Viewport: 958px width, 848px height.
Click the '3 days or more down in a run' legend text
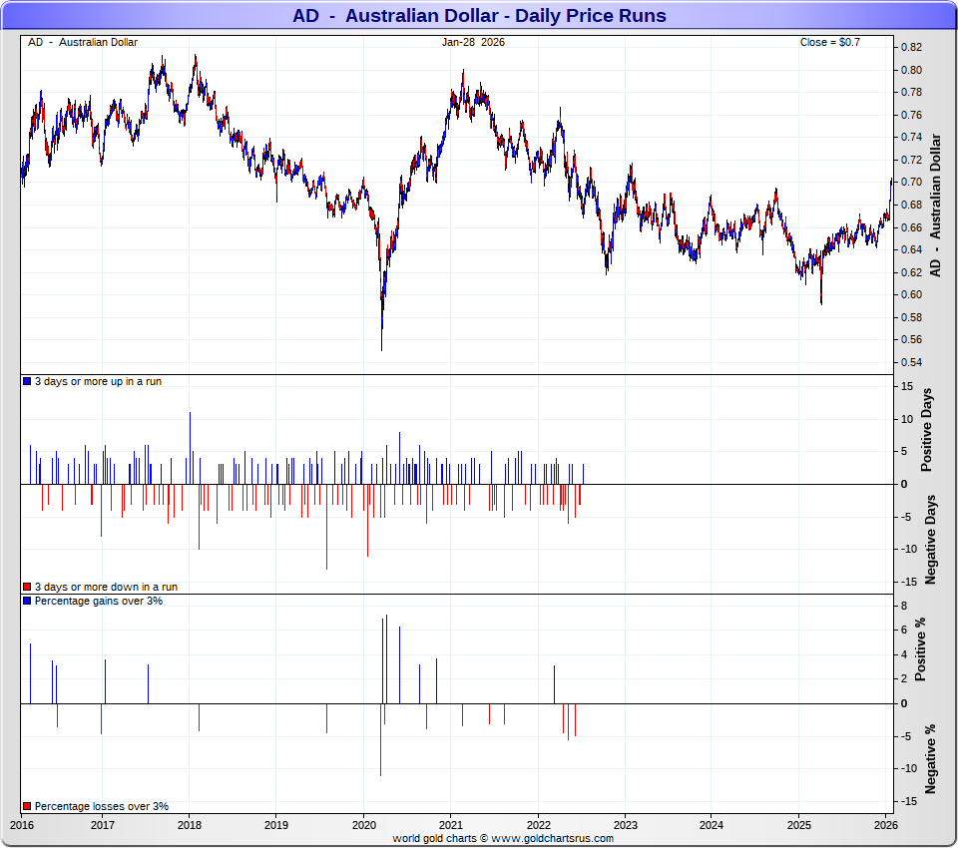tap(107, 587)
